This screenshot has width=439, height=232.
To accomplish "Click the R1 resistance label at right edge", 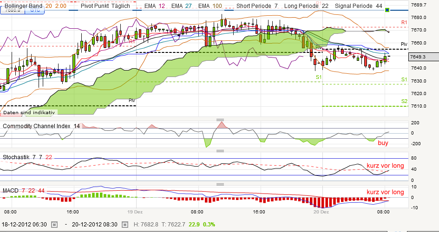I will (404, 22).
